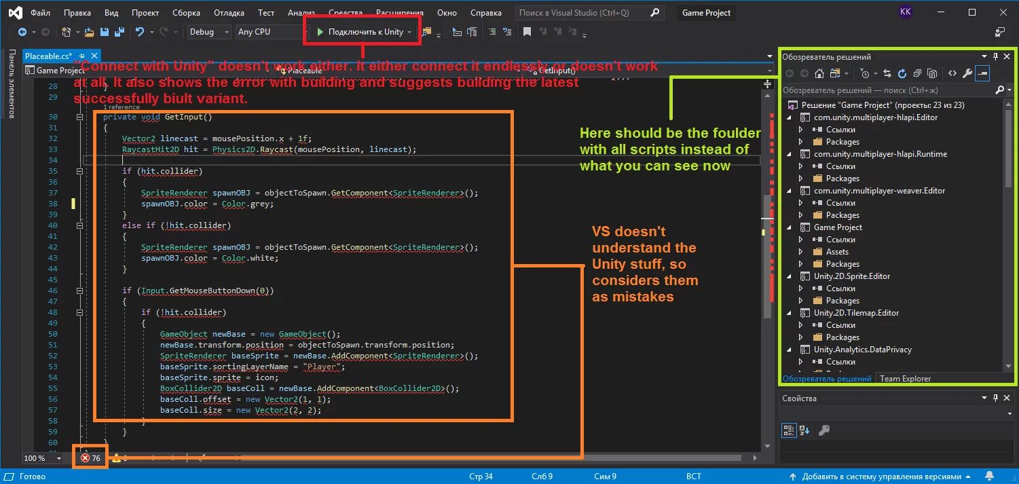The image size is (1019, 484).
Task: Toggle the Preview Selected Items button in Solution Explorer
Action: (x=982, y=73)
